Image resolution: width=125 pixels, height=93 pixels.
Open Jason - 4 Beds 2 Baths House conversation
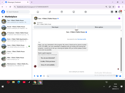[x=16, y=46]
